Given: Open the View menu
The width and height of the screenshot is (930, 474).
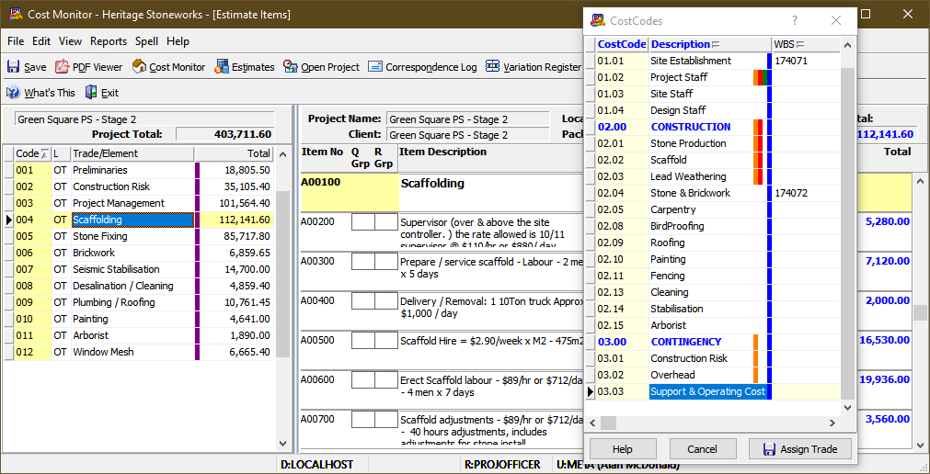Looking at the screenshot, I should tap(71, 41).
